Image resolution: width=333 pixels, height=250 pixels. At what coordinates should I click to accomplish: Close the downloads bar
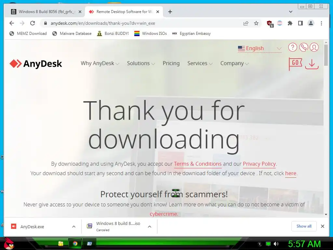[x=322, y=226]
